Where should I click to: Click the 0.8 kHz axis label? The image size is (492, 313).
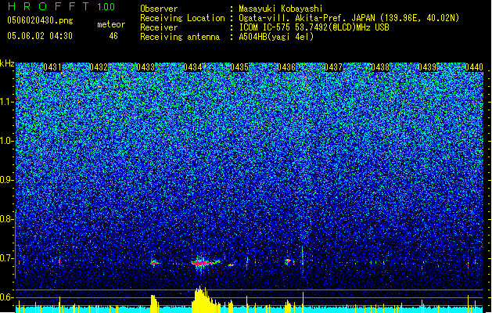coord(6,219)
